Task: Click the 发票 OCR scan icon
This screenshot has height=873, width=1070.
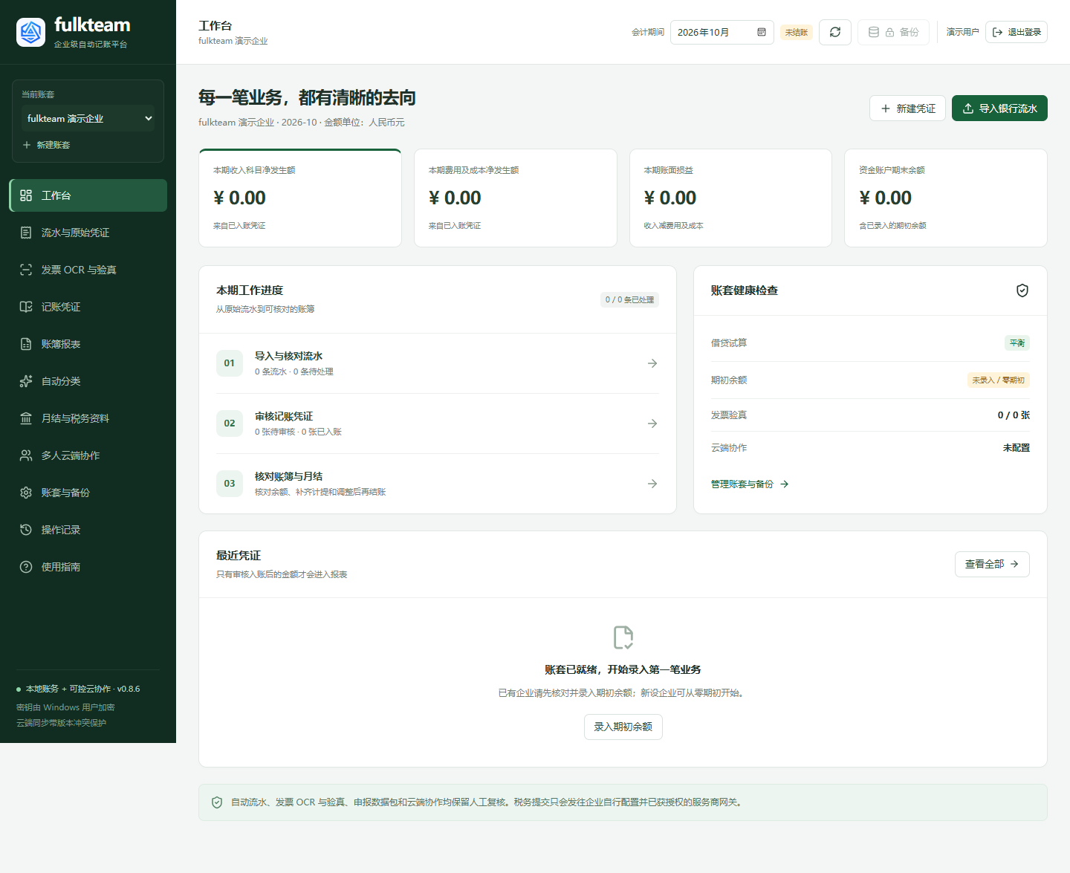Action: click(x=26, y=270)
